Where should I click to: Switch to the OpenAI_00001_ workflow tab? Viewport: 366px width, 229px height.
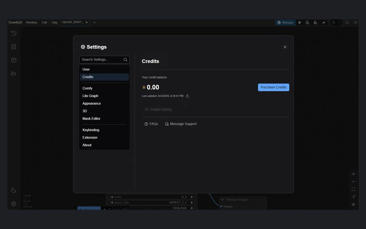pyautogui.click(x=75, y=22)
